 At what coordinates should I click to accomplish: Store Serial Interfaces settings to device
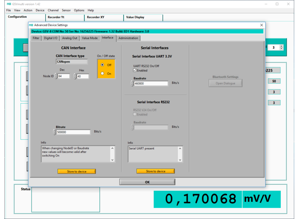coord(155,171)
